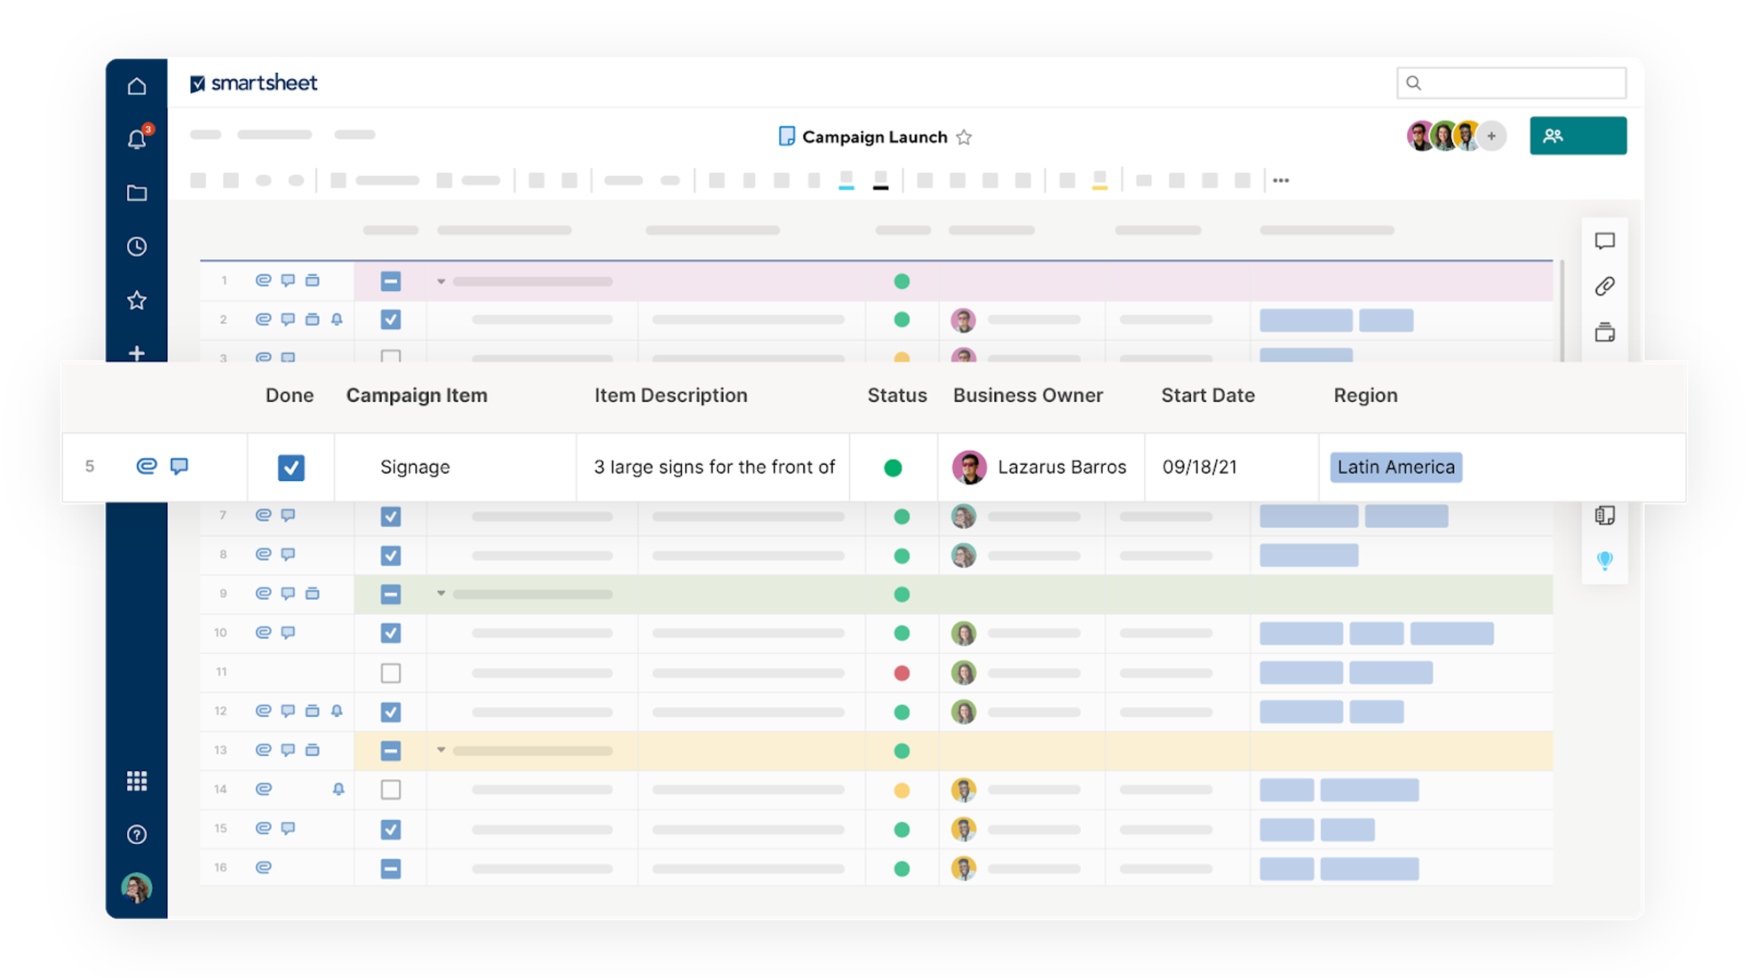Screen dimensions: 1748x978
Task: Open Attachments paperclip in right rail
Action: click(x=1604, y=286)
